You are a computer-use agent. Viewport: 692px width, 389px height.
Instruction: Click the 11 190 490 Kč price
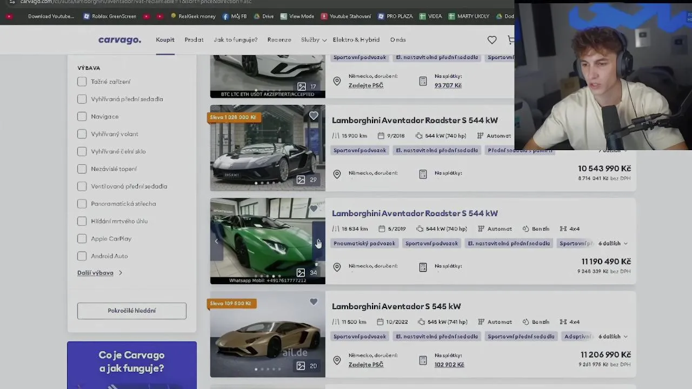(x=606, y=261)
